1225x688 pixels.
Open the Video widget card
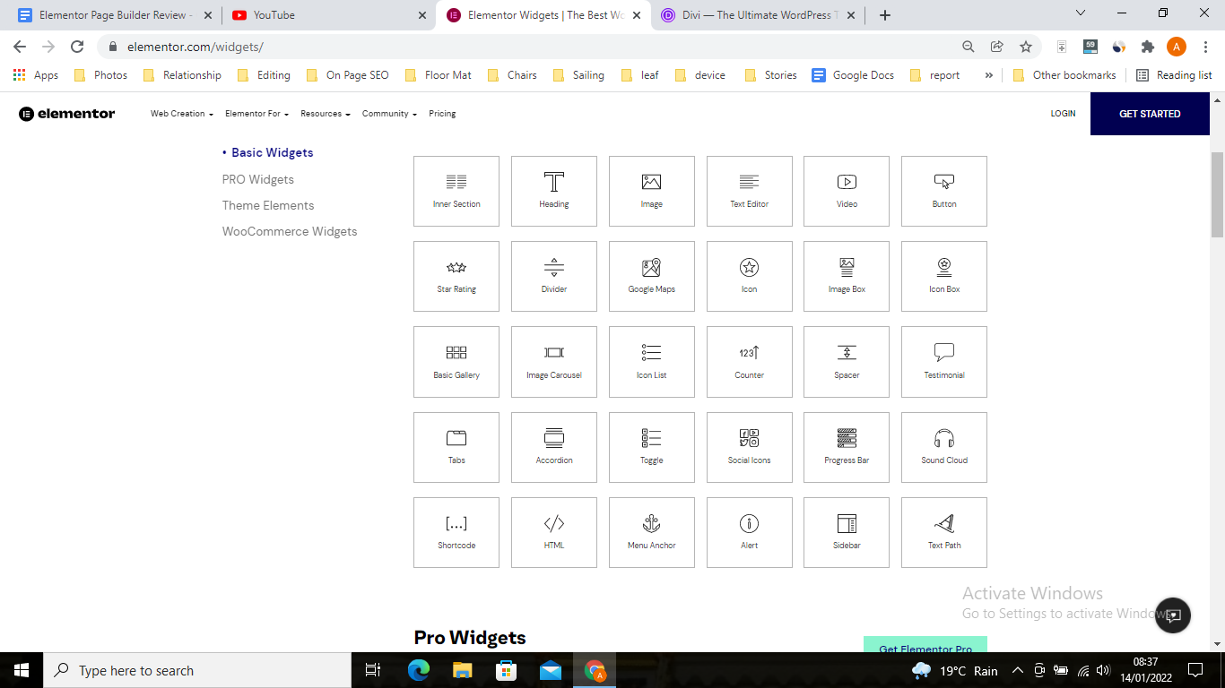coord(847,191)
